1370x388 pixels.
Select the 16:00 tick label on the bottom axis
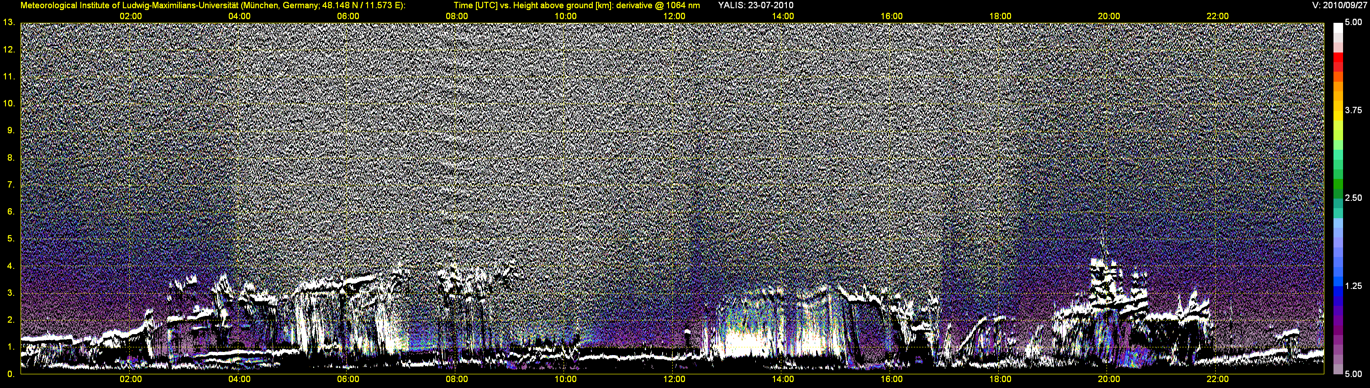pyautogui.click(x=891, y=379)
